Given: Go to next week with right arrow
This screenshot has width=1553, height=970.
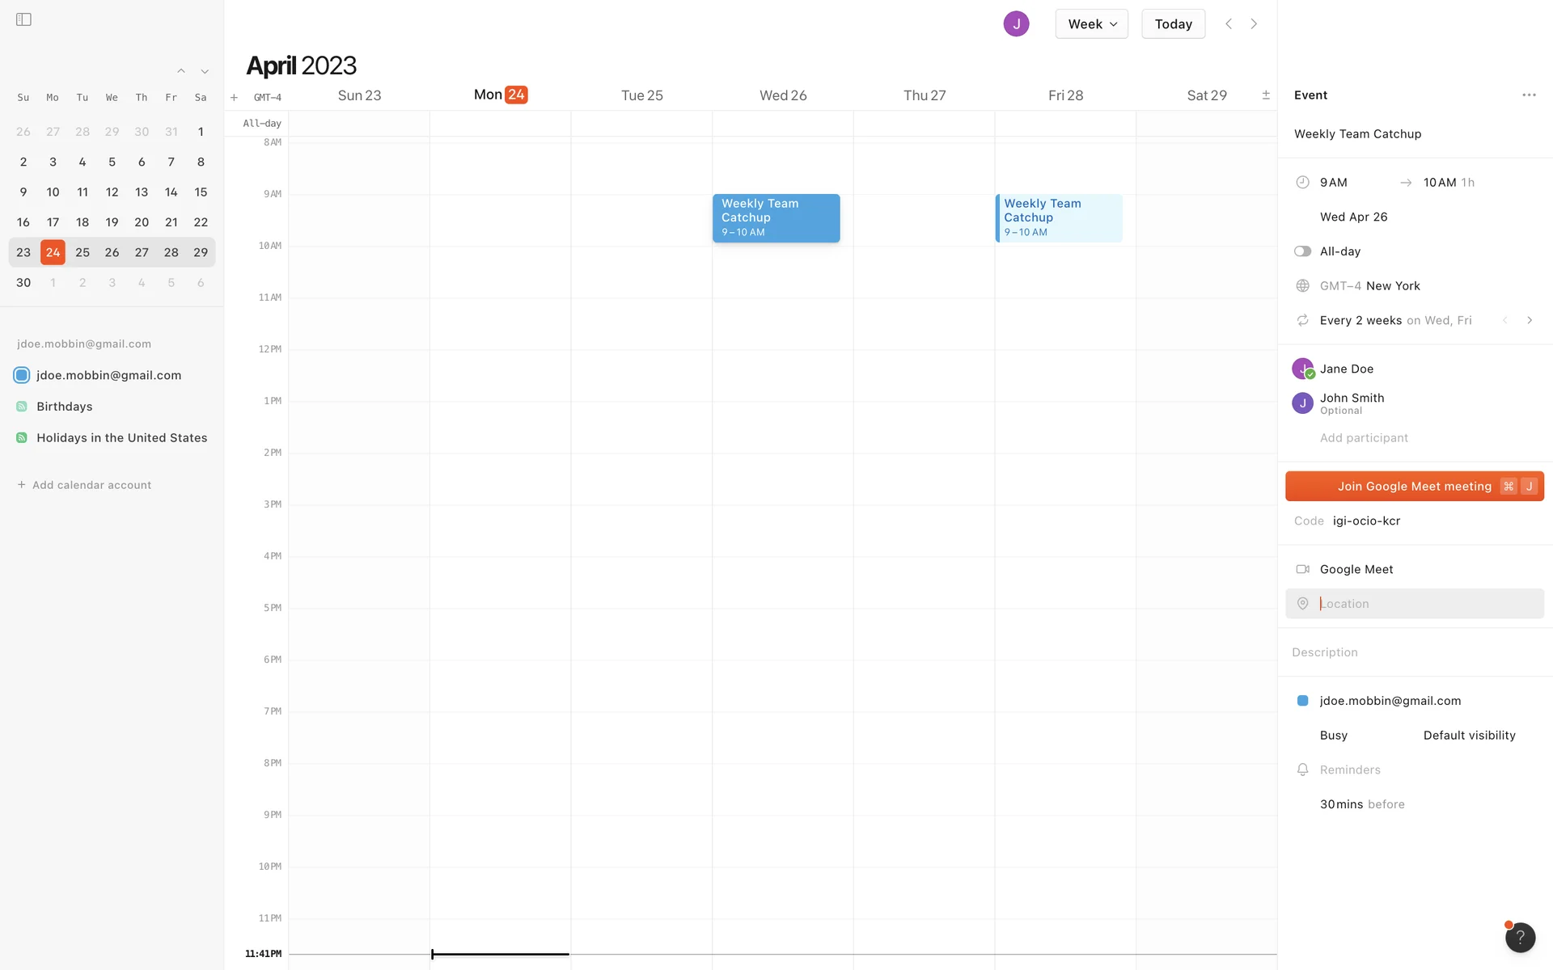Looking at the screenshot, I should click(x=1254, y=24).
